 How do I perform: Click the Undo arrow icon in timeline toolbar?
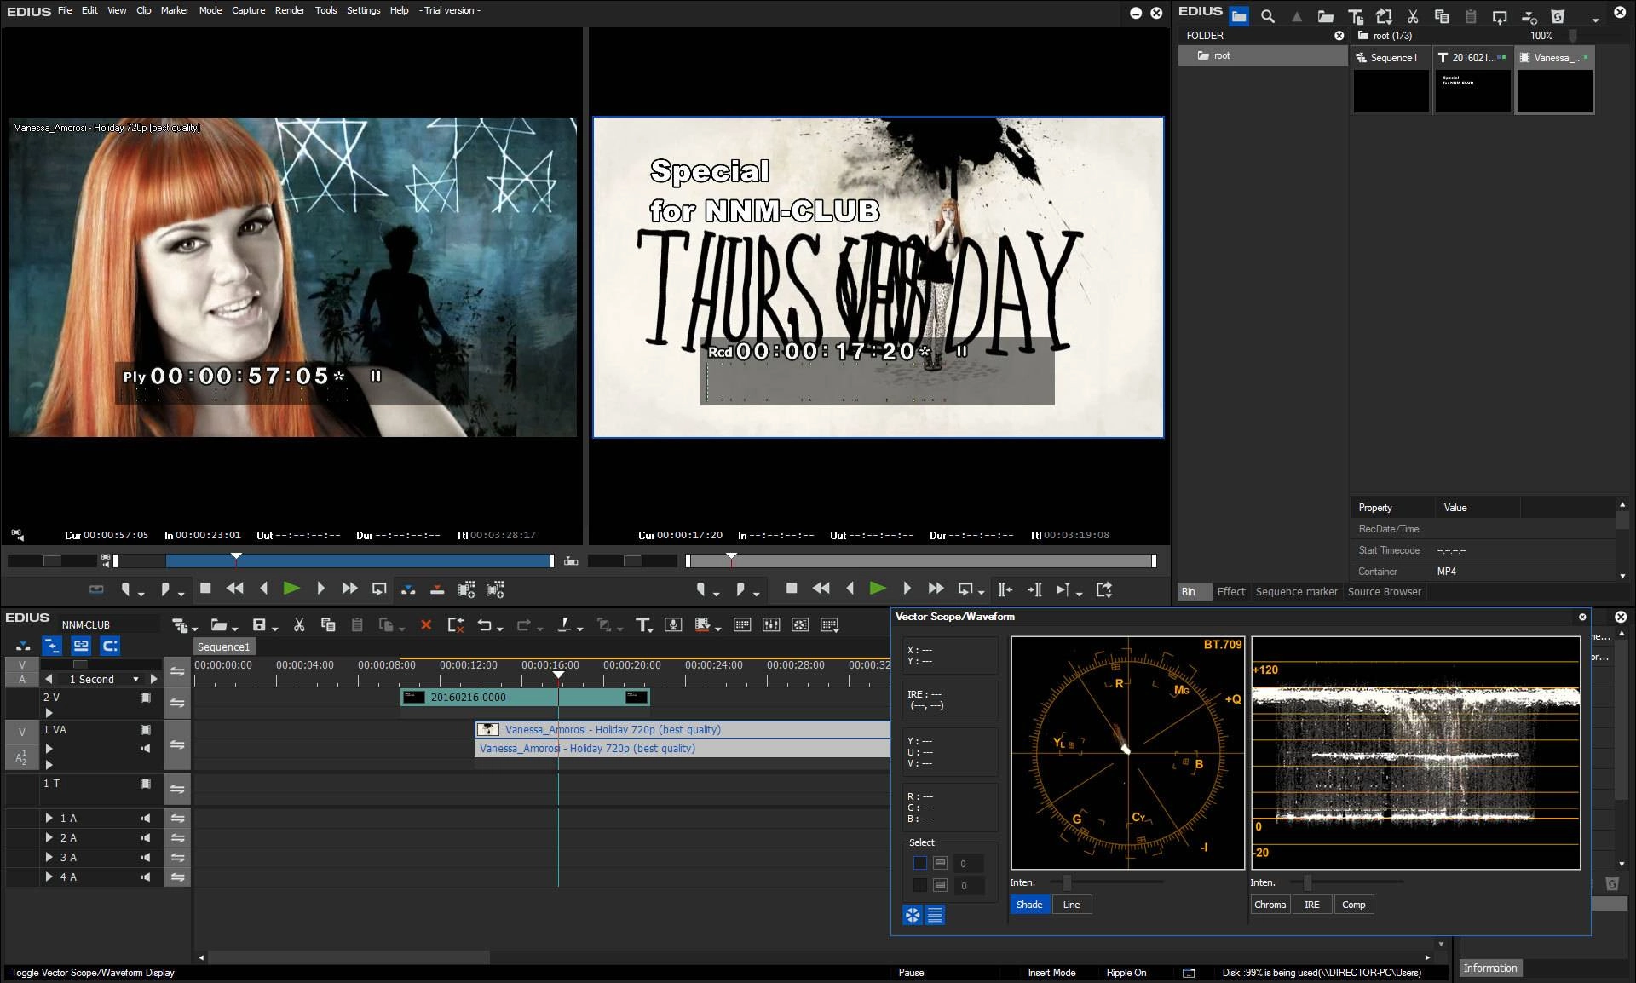pyautogui.click(x=484, y=624)
